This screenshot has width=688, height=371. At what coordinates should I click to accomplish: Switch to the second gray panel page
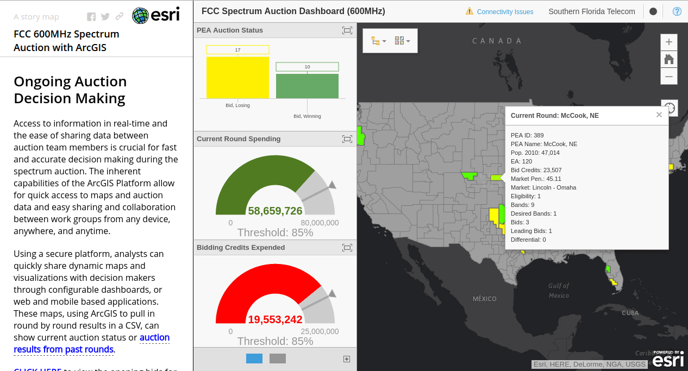[x=278, y=359]
